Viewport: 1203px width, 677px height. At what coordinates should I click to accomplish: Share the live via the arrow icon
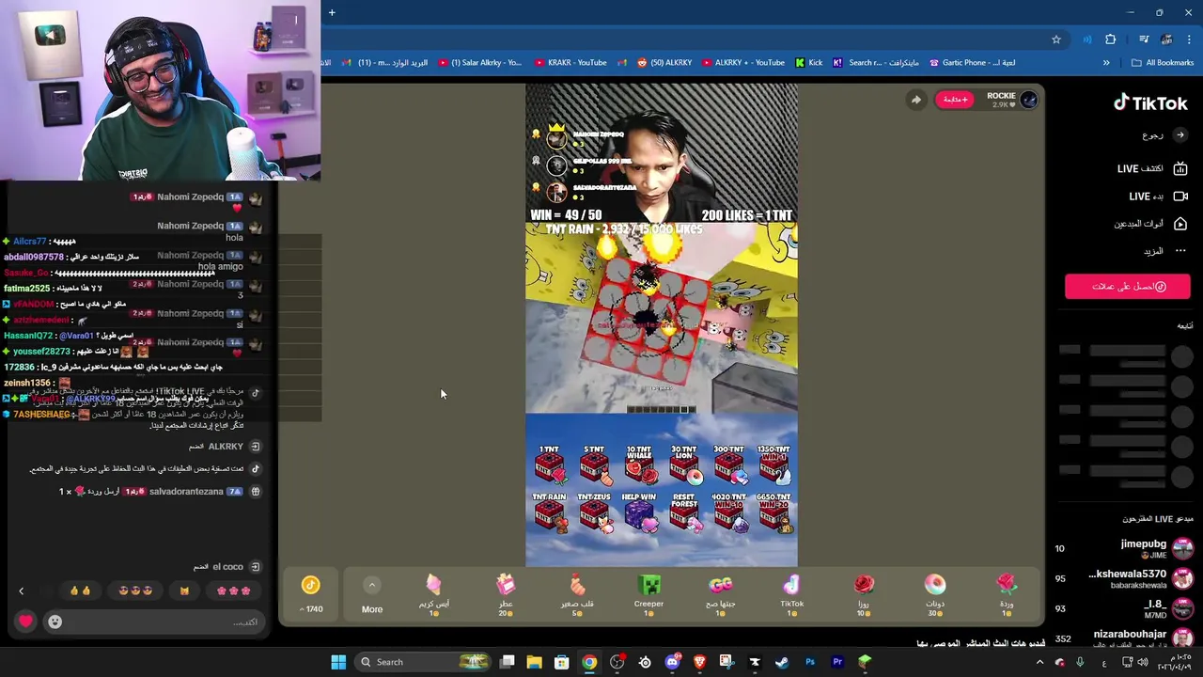pos(915,100)
